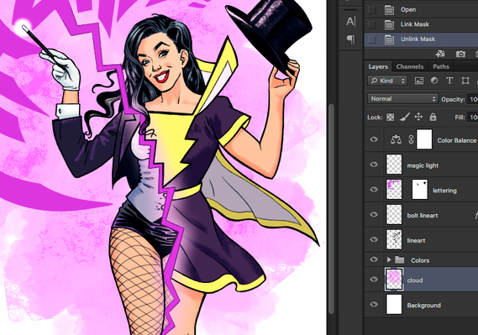This screenshot has height=335, width=478.
Task: Click the Color Balance mask link icon
Action: pyautogui.click(x=411, y=139)
